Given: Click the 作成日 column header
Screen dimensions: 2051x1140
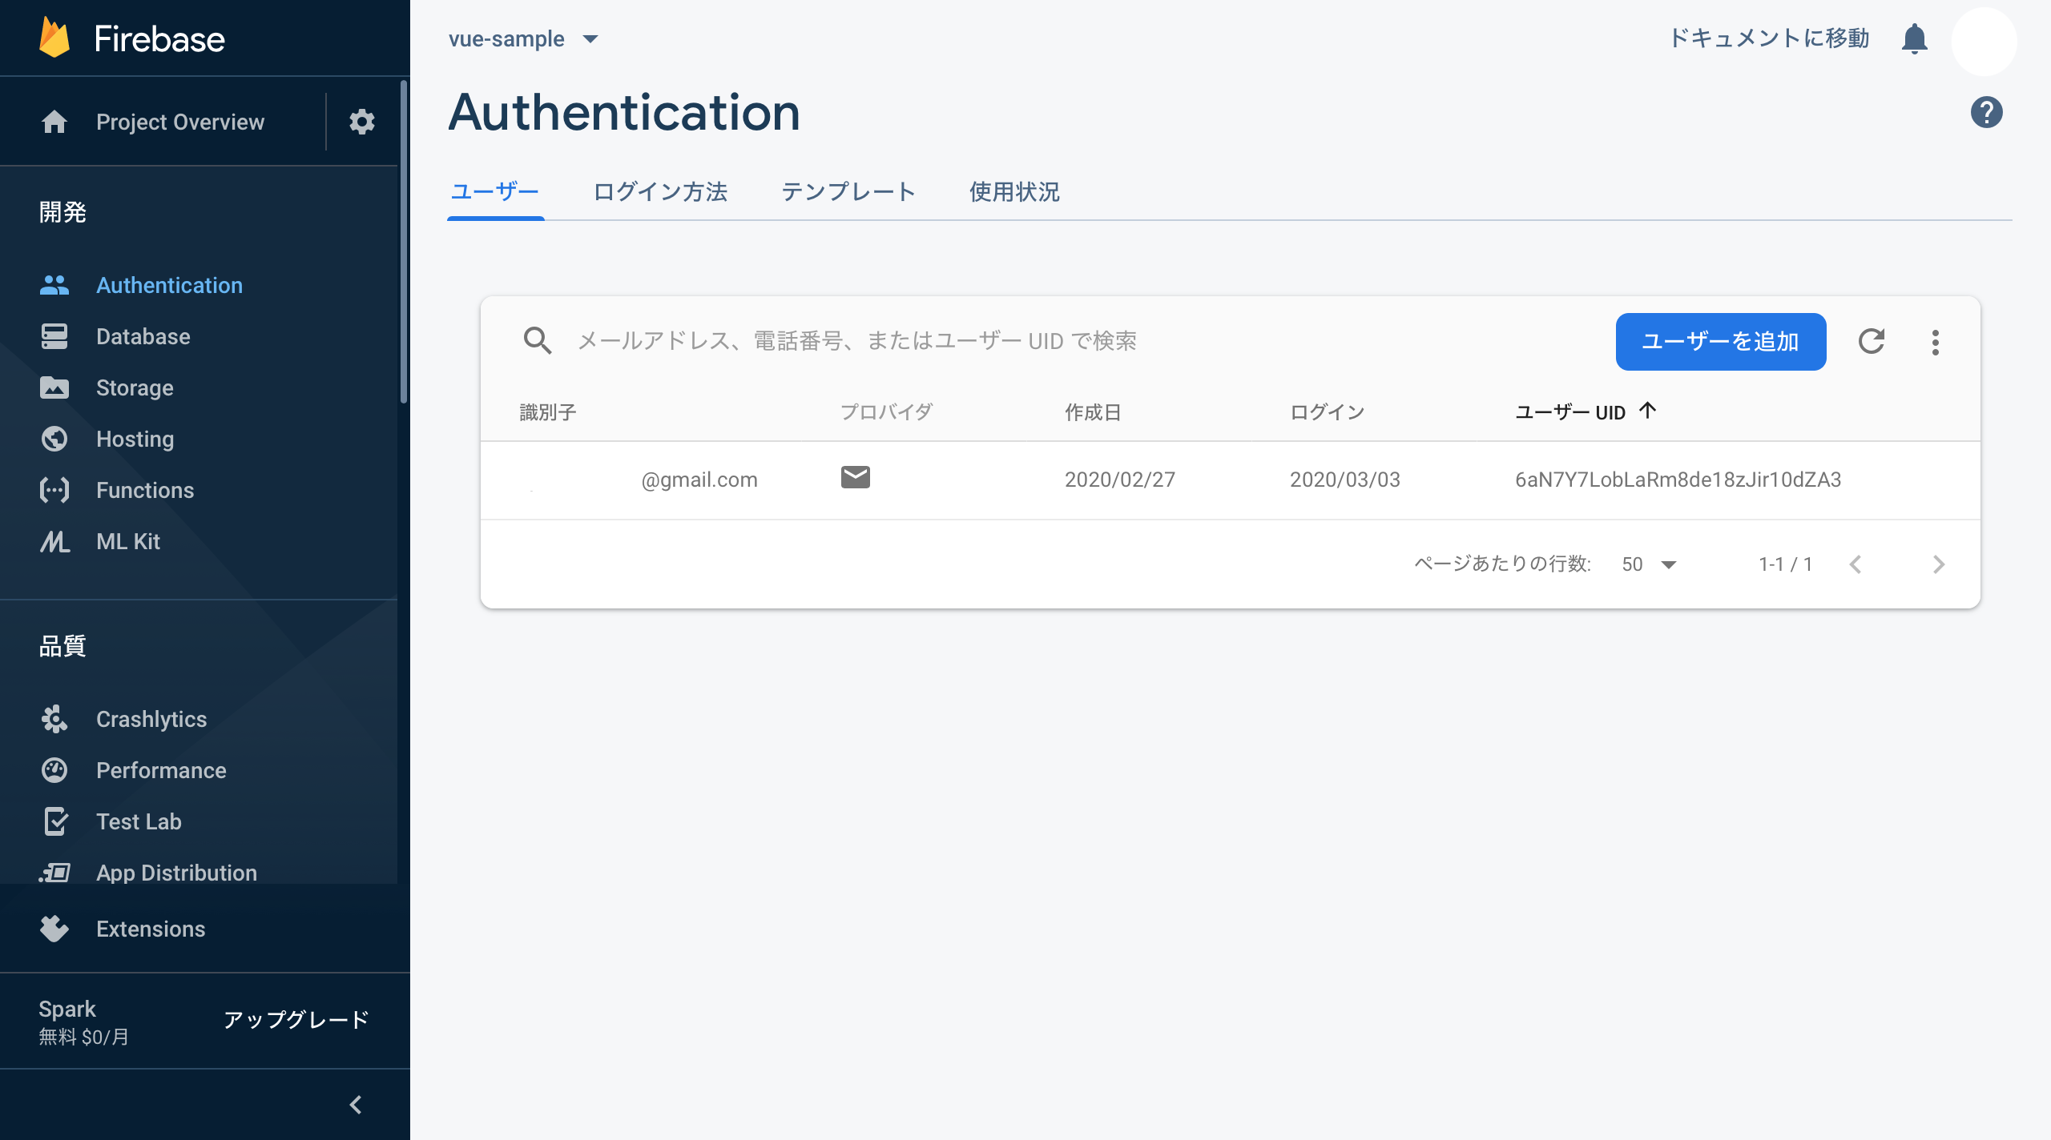Looking at the screenshot, I should [1093, 412].
